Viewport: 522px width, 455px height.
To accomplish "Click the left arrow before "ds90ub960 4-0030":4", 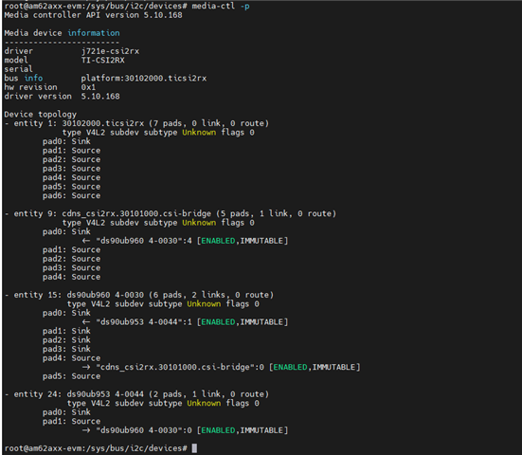I will [x=86, y=241].
